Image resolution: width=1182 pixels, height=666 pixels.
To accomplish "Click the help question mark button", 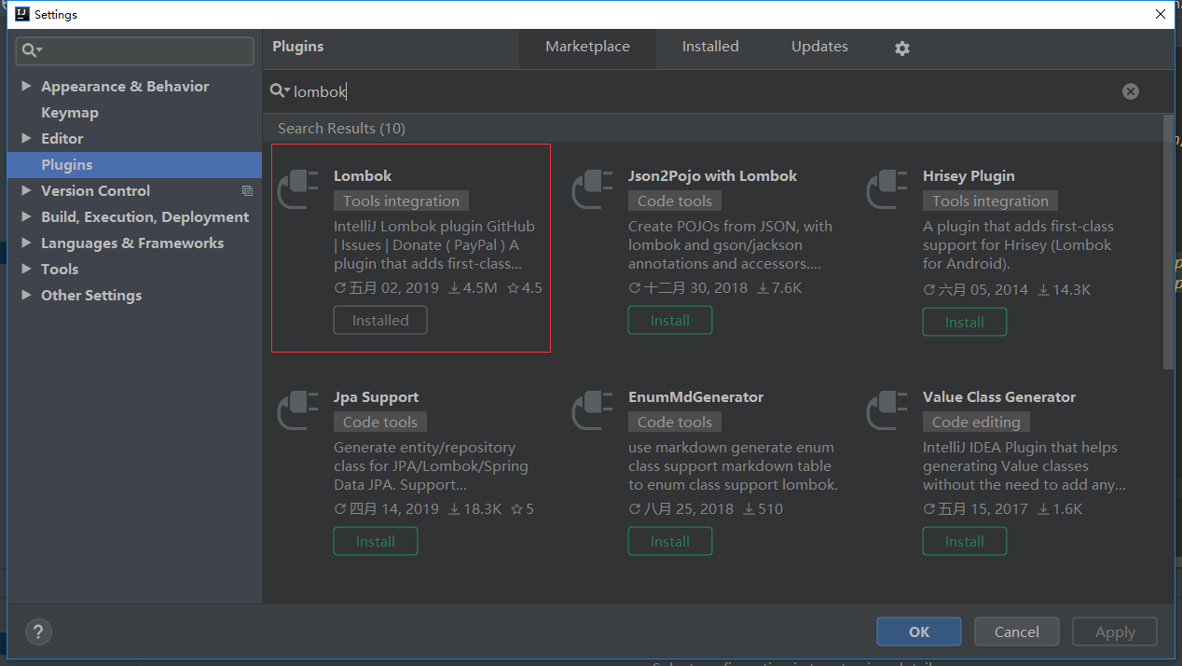I will 39,631.
